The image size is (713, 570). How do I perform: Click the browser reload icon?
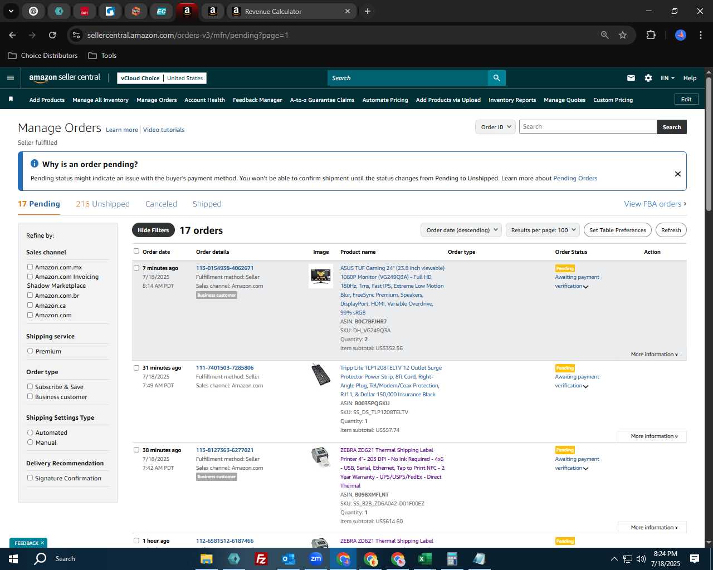coord(52,35)
